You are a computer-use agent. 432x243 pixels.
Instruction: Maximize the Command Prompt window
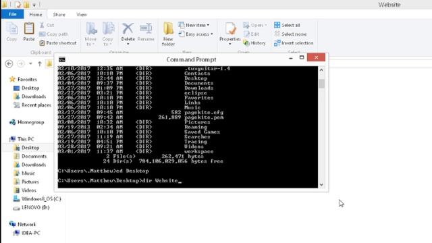coord(302,57)
